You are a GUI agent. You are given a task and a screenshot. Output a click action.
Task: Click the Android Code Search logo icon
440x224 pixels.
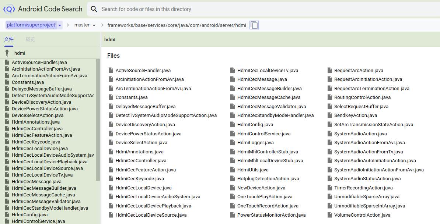[x=9, y=9]
